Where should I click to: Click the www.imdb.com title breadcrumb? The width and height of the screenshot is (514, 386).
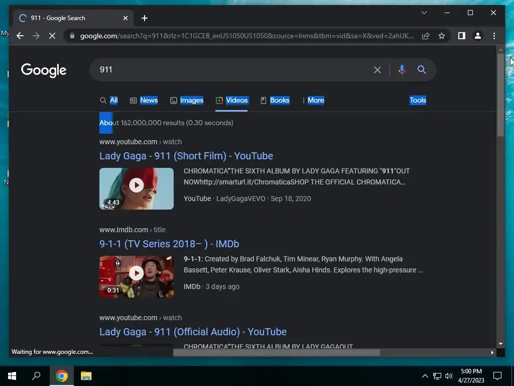(x=133, y=230)
